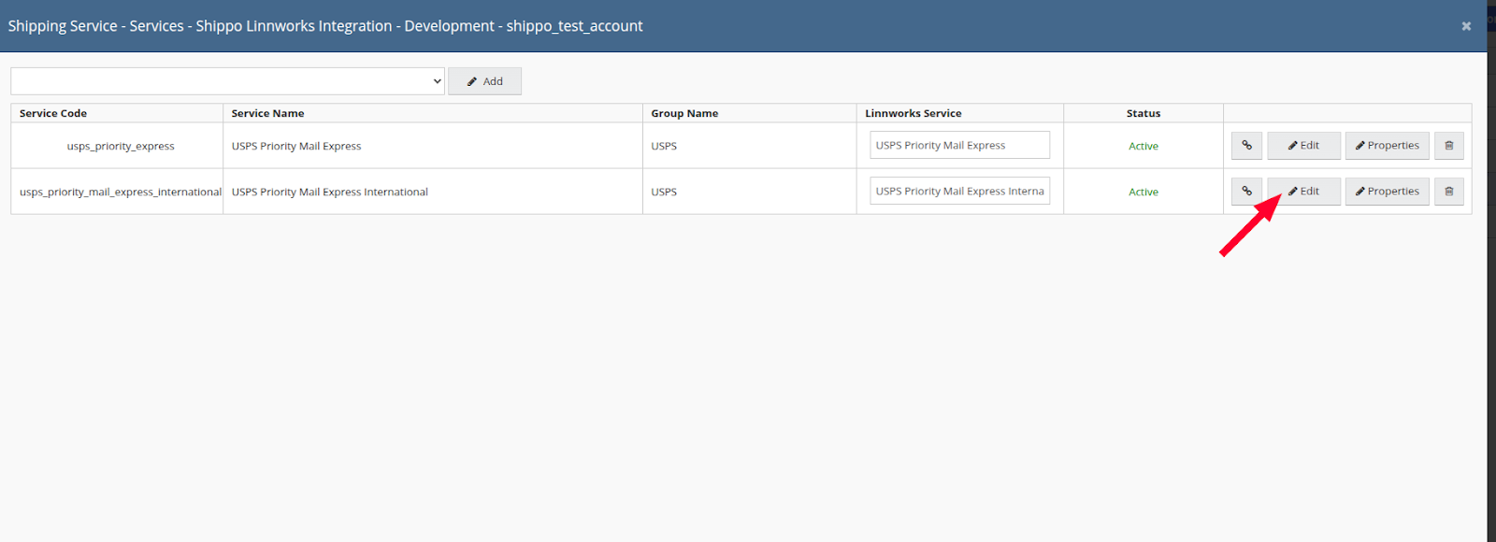Edit the USPS Priority Mail Express International service
This screenshot has height=542, width=1496.
(1303, 192)
